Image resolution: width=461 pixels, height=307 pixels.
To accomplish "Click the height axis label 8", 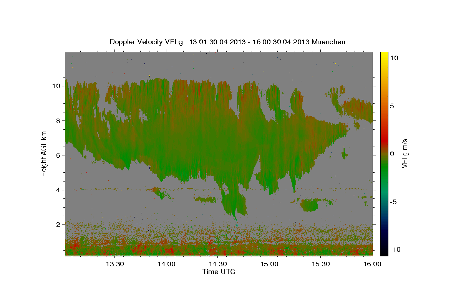I will pos(59,120).
